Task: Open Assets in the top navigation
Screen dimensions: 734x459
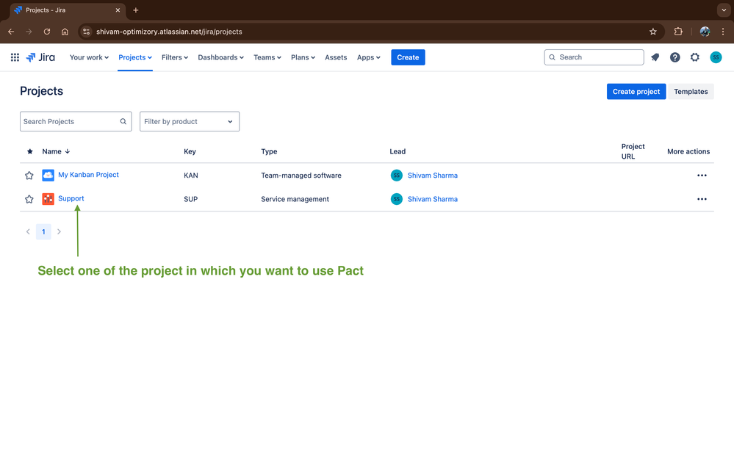Action: (x=336, y=57)
